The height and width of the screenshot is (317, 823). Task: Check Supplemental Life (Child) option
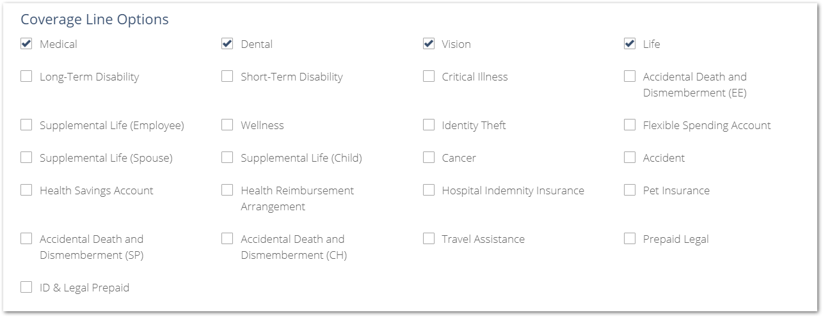[x=227, y=157]
